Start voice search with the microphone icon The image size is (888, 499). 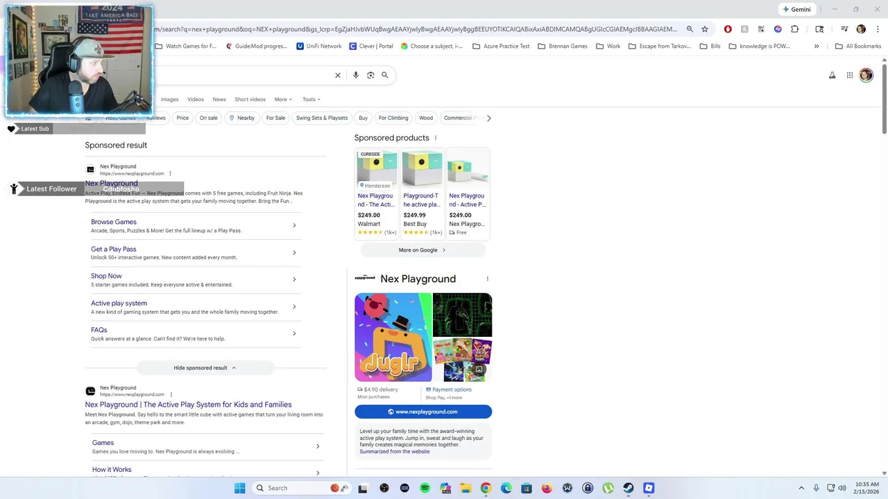point(355,75)
